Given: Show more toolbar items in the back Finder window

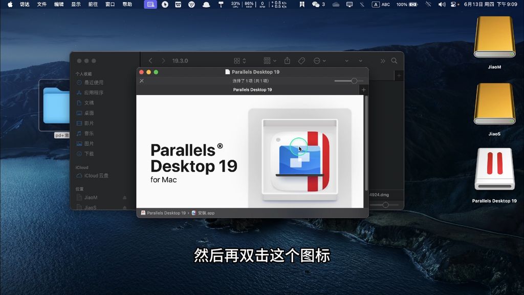Looking at the screenshot, I should (x=383, y=60).
